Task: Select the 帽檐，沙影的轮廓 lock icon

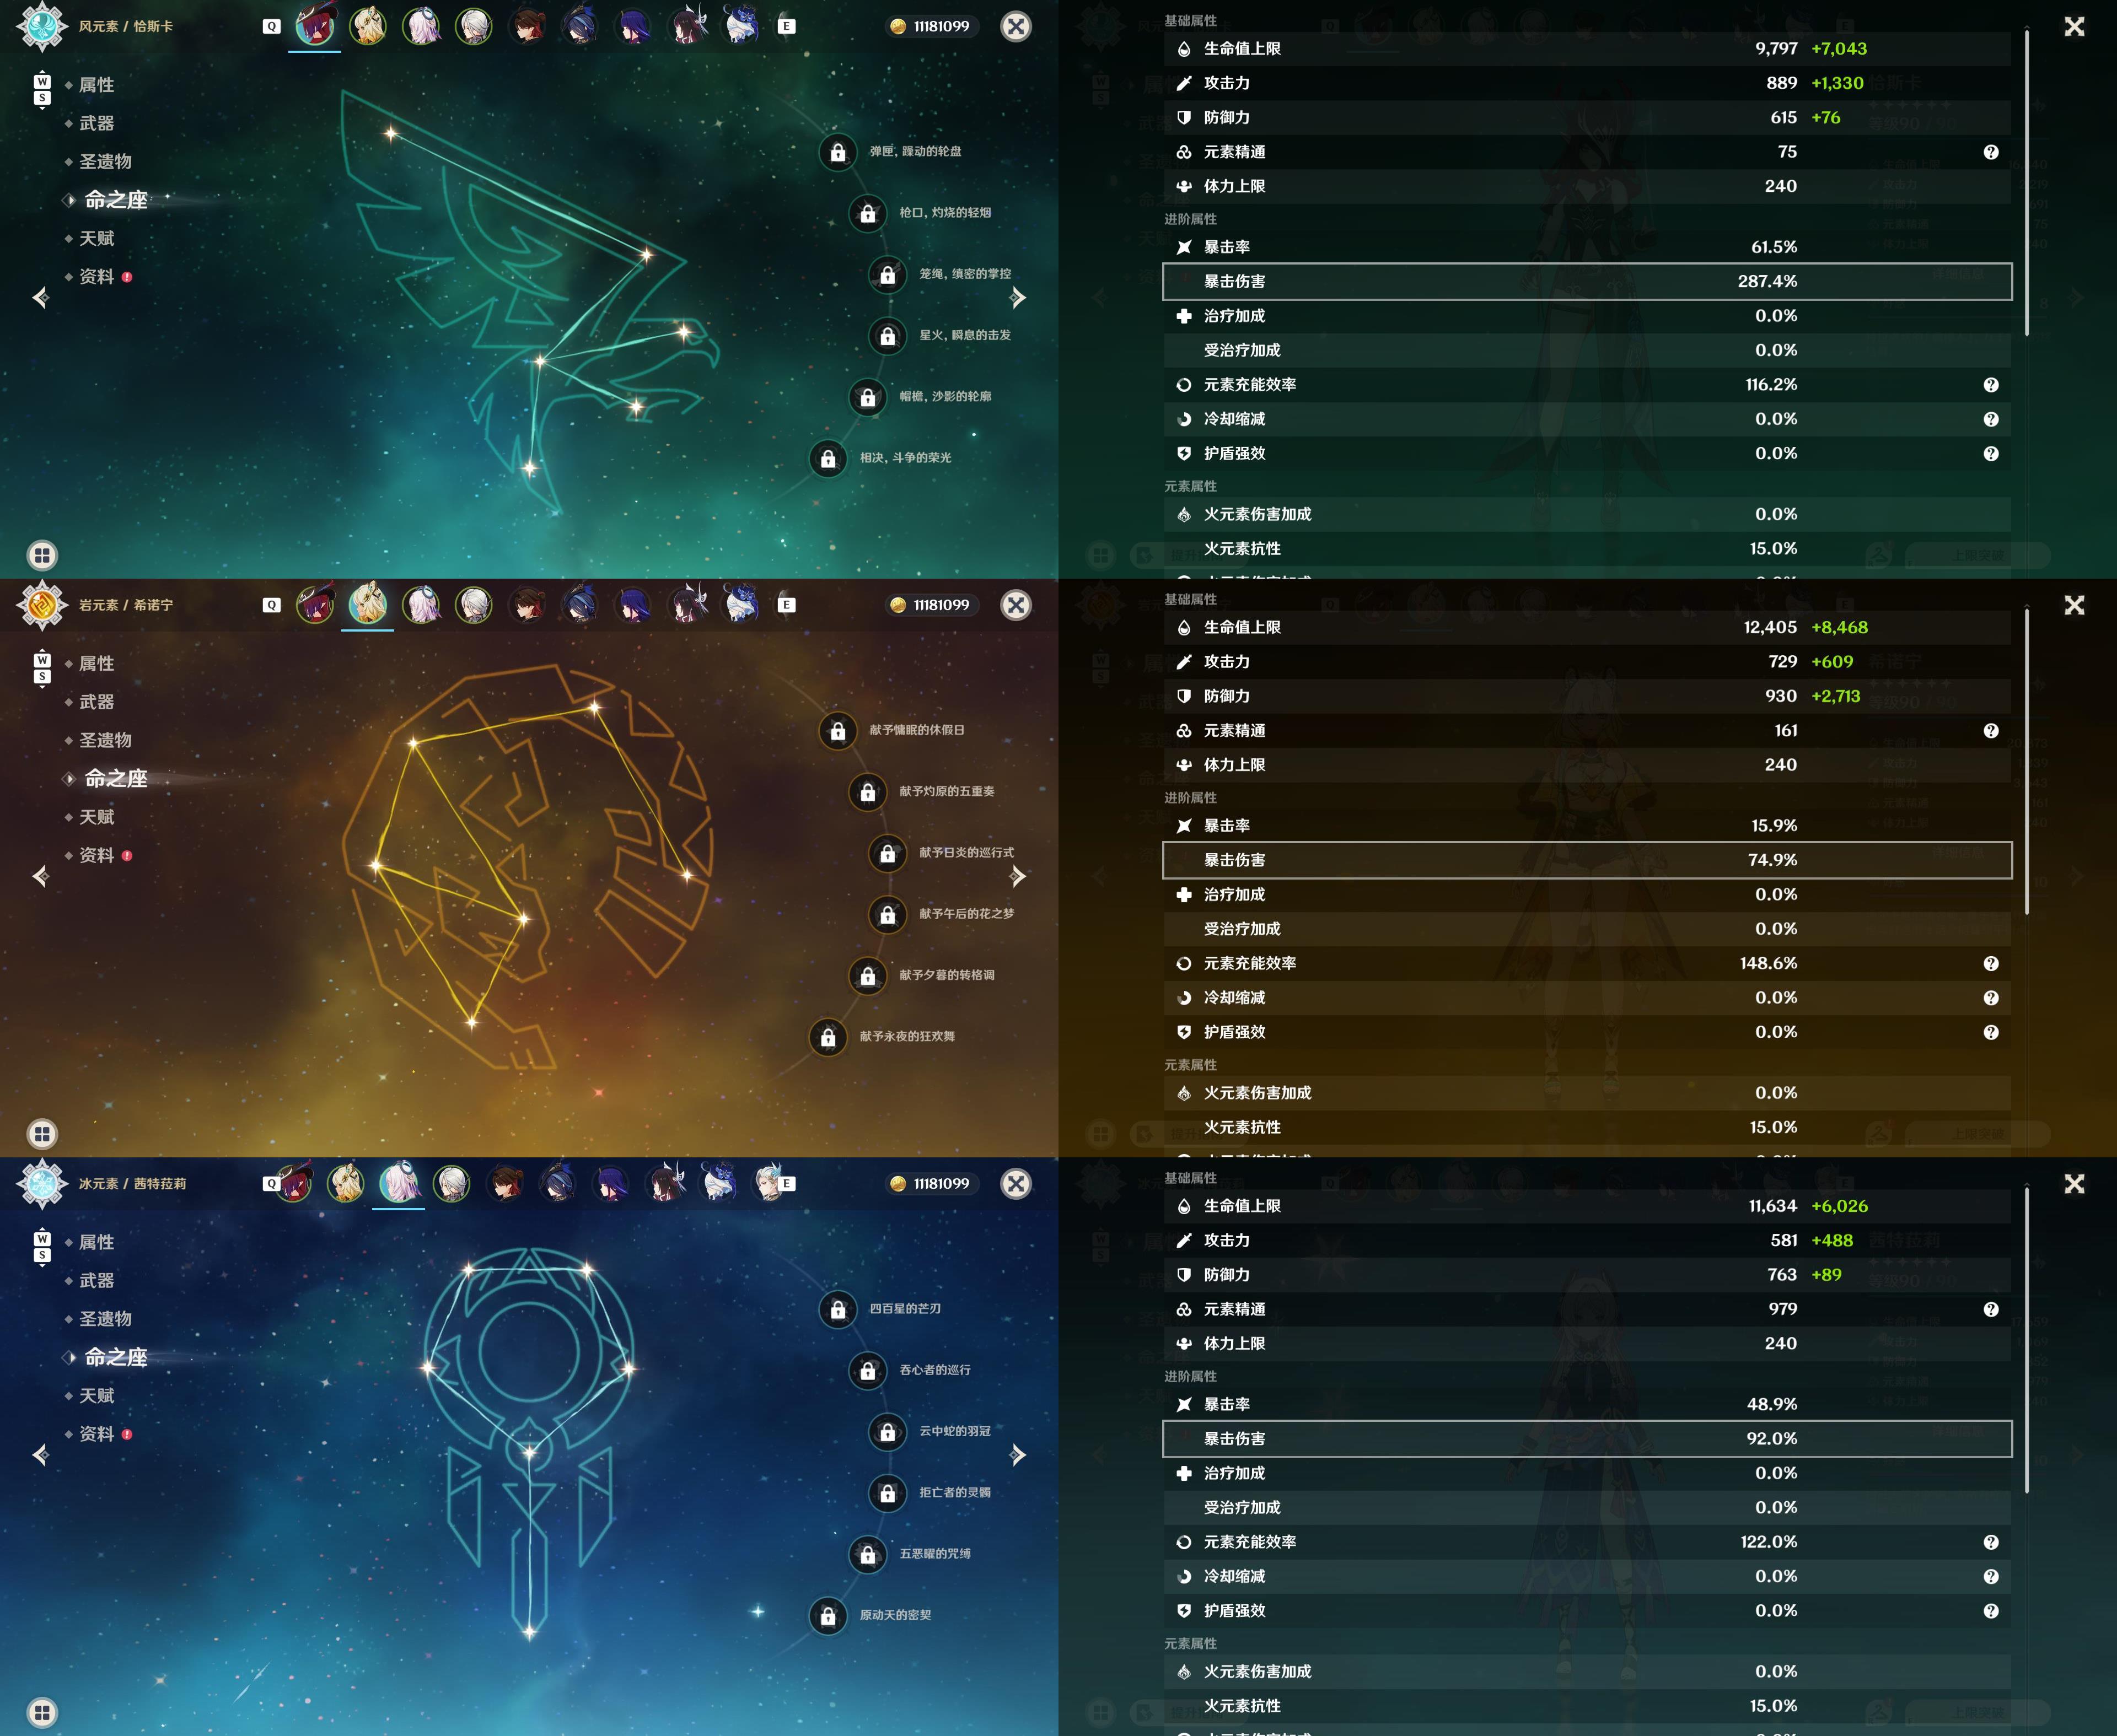Action: (867, 397)
